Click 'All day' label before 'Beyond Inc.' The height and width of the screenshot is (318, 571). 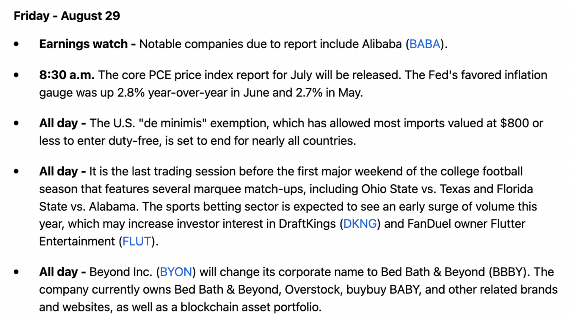coord(59,272)
